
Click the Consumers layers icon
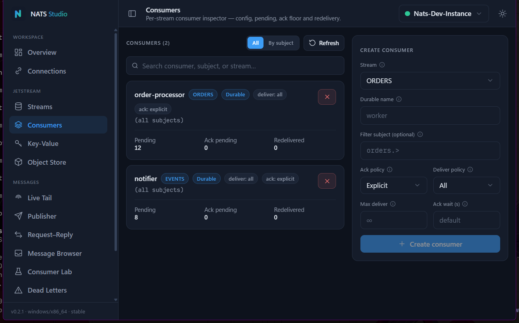pos(18,125)
